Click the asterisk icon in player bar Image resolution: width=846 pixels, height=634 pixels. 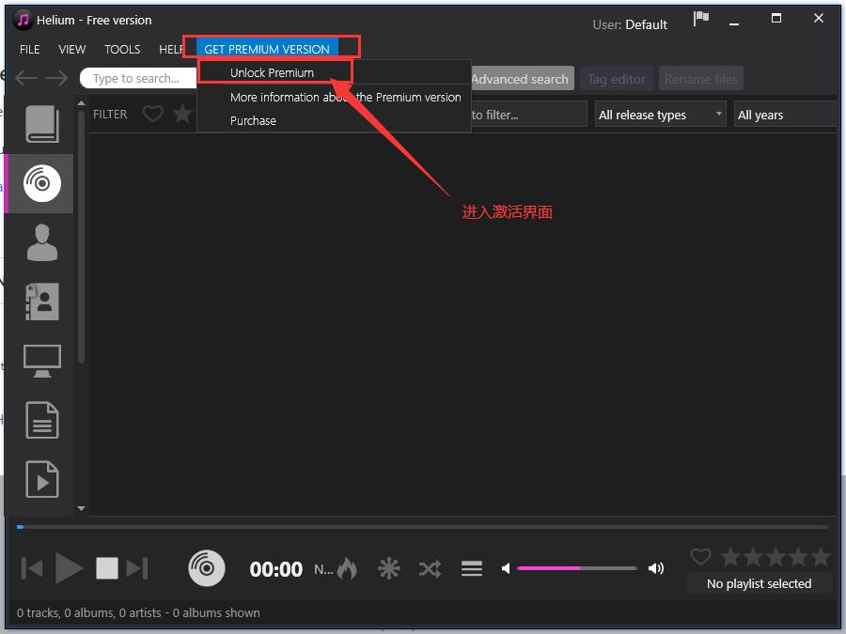388,569
